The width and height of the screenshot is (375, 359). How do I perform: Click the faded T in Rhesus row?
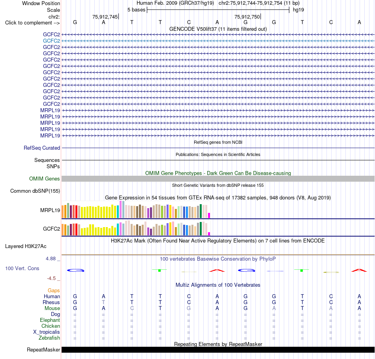coord(103,303)
